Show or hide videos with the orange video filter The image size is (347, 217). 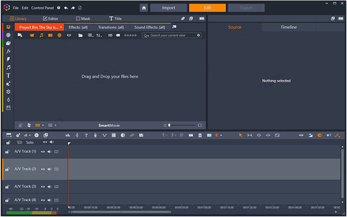(x=32, y=35)
